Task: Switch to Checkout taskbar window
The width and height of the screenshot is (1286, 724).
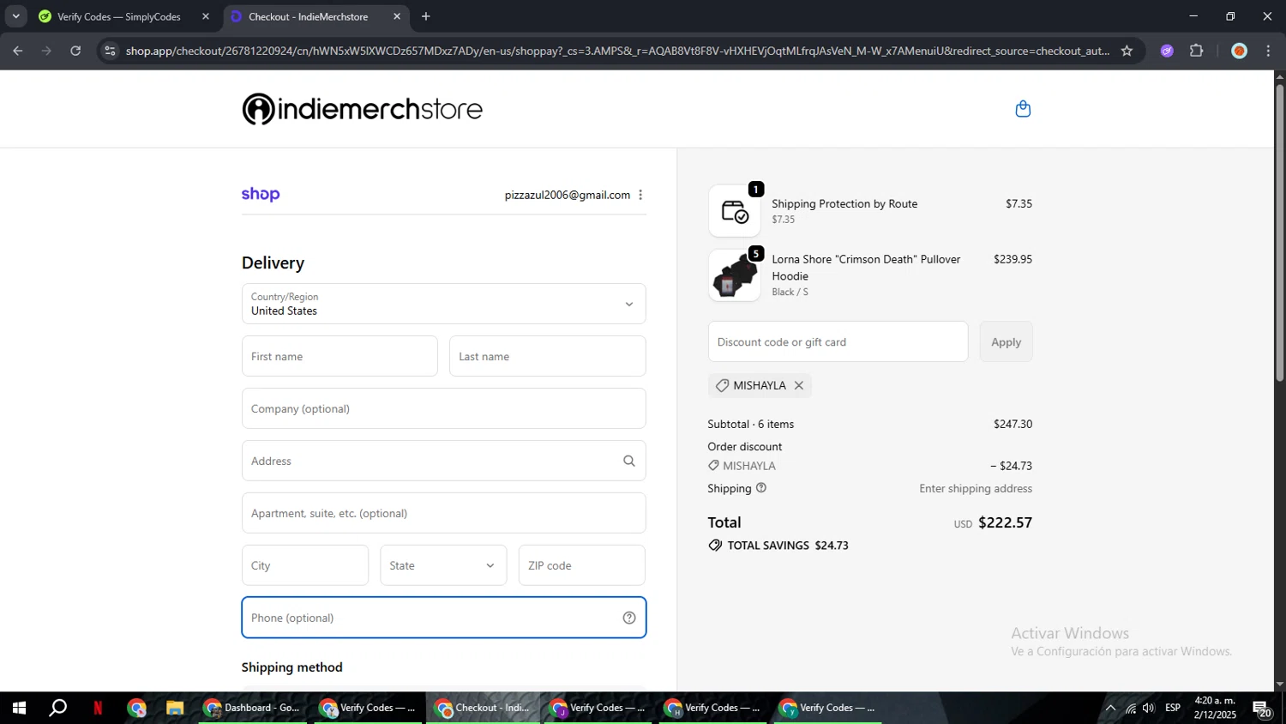Action: [x=484, y=708]
